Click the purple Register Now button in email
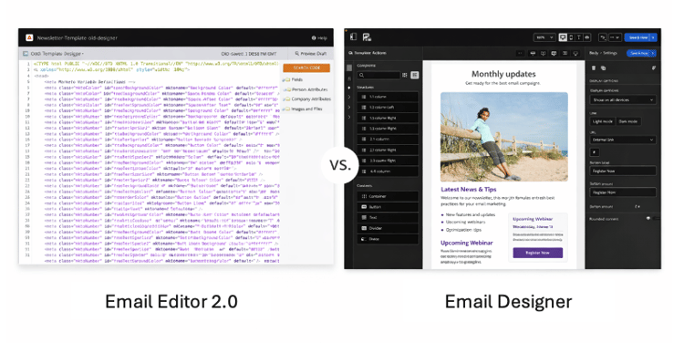Image resolution: width=684 pixels, height=343 pixels. point(537,253)
